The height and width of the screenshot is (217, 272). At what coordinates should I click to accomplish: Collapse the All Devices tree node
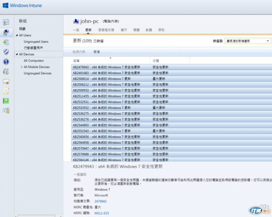(17, 54)
